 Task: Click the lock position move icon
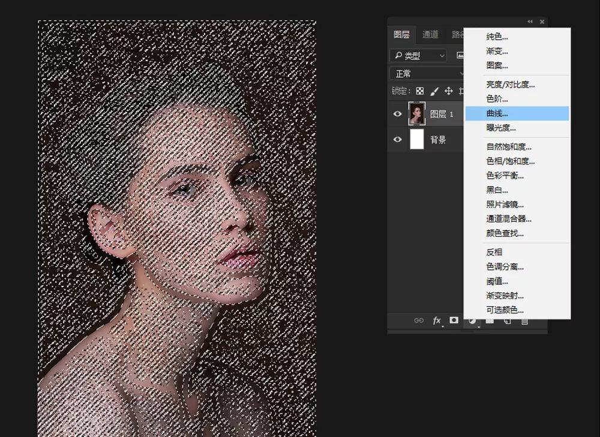(448, 91)
